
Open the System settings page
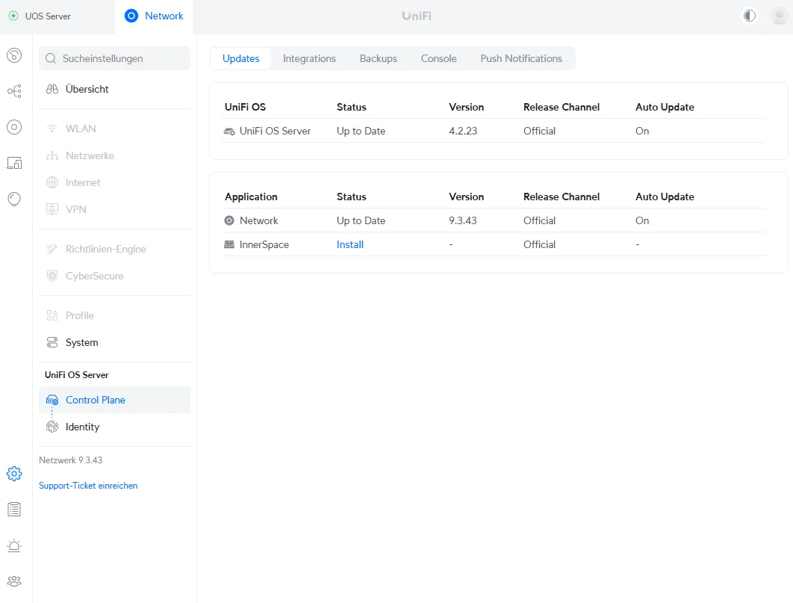click(x=114, y=342)
